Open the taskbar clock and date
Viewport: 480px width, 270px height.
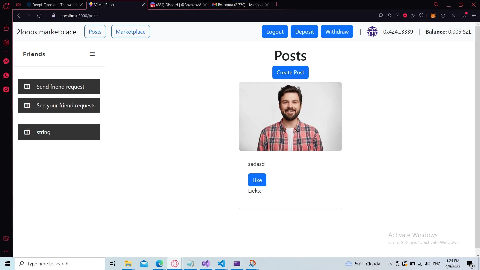[x=453, y=264]
